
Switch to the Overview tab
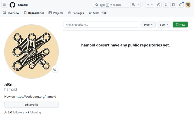tap(11, 13)
